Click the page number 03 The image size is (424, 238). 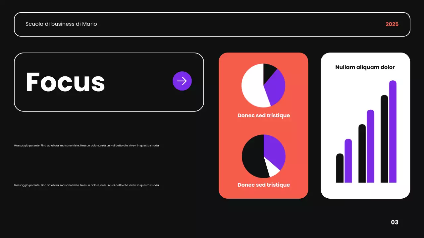[395, 222]
